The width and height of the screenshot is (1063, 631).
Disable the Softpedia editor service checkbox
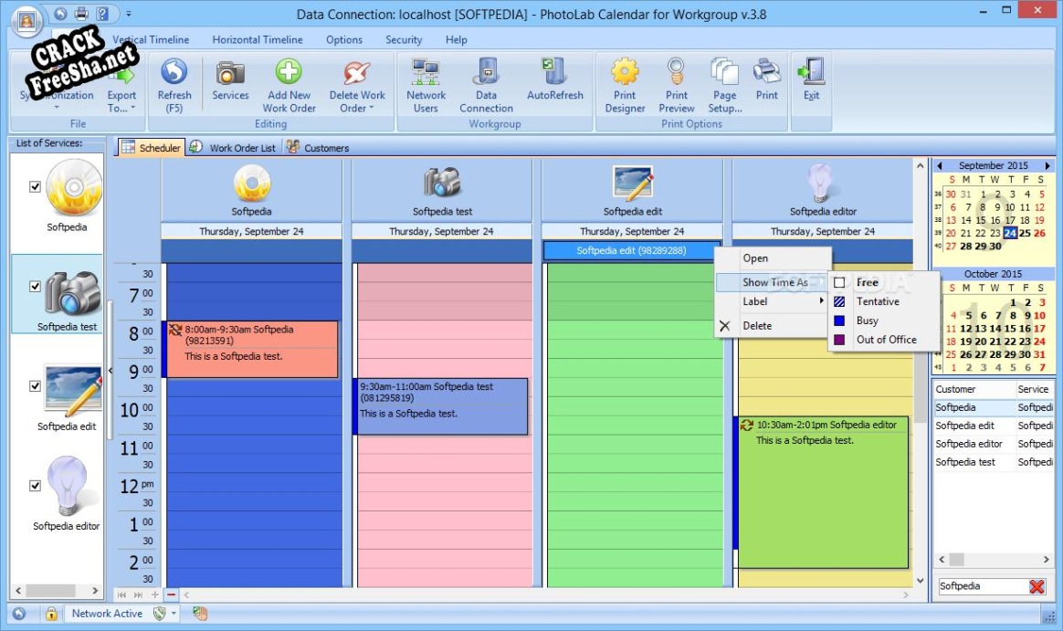pos(36,486)
